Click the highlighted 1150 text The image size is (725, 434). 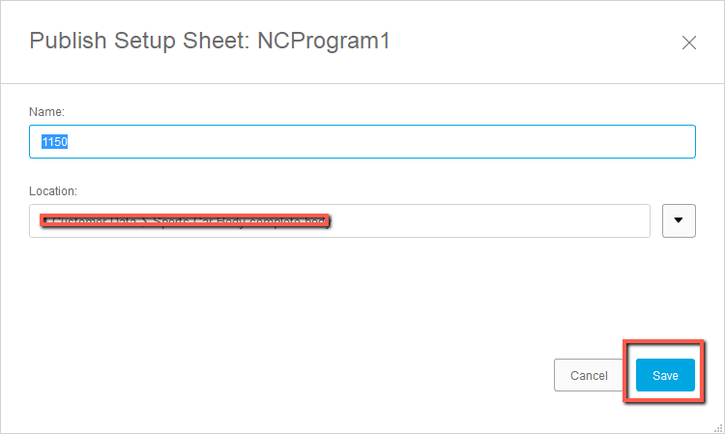pos(53,142)
